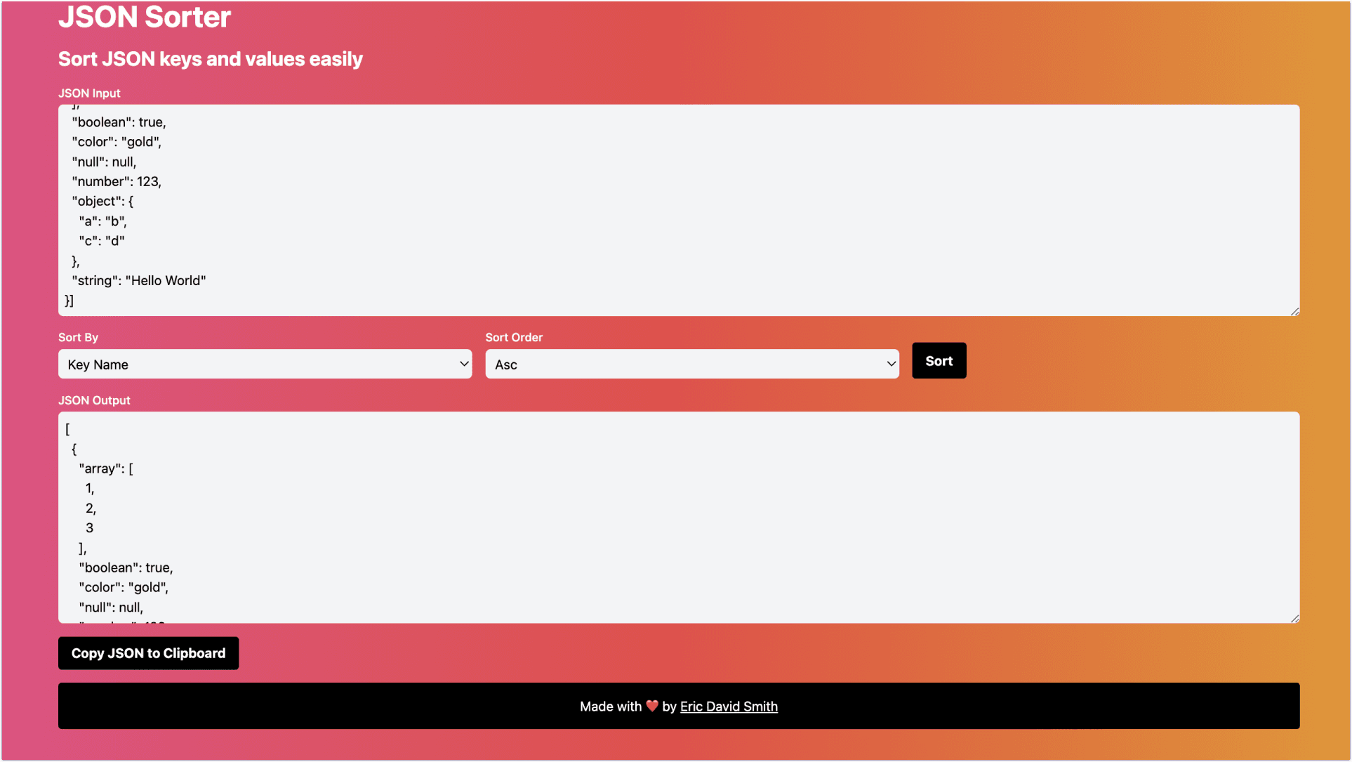Select JSON Input label area
This screenshot has height=762, width=1352.
[88, 93]
